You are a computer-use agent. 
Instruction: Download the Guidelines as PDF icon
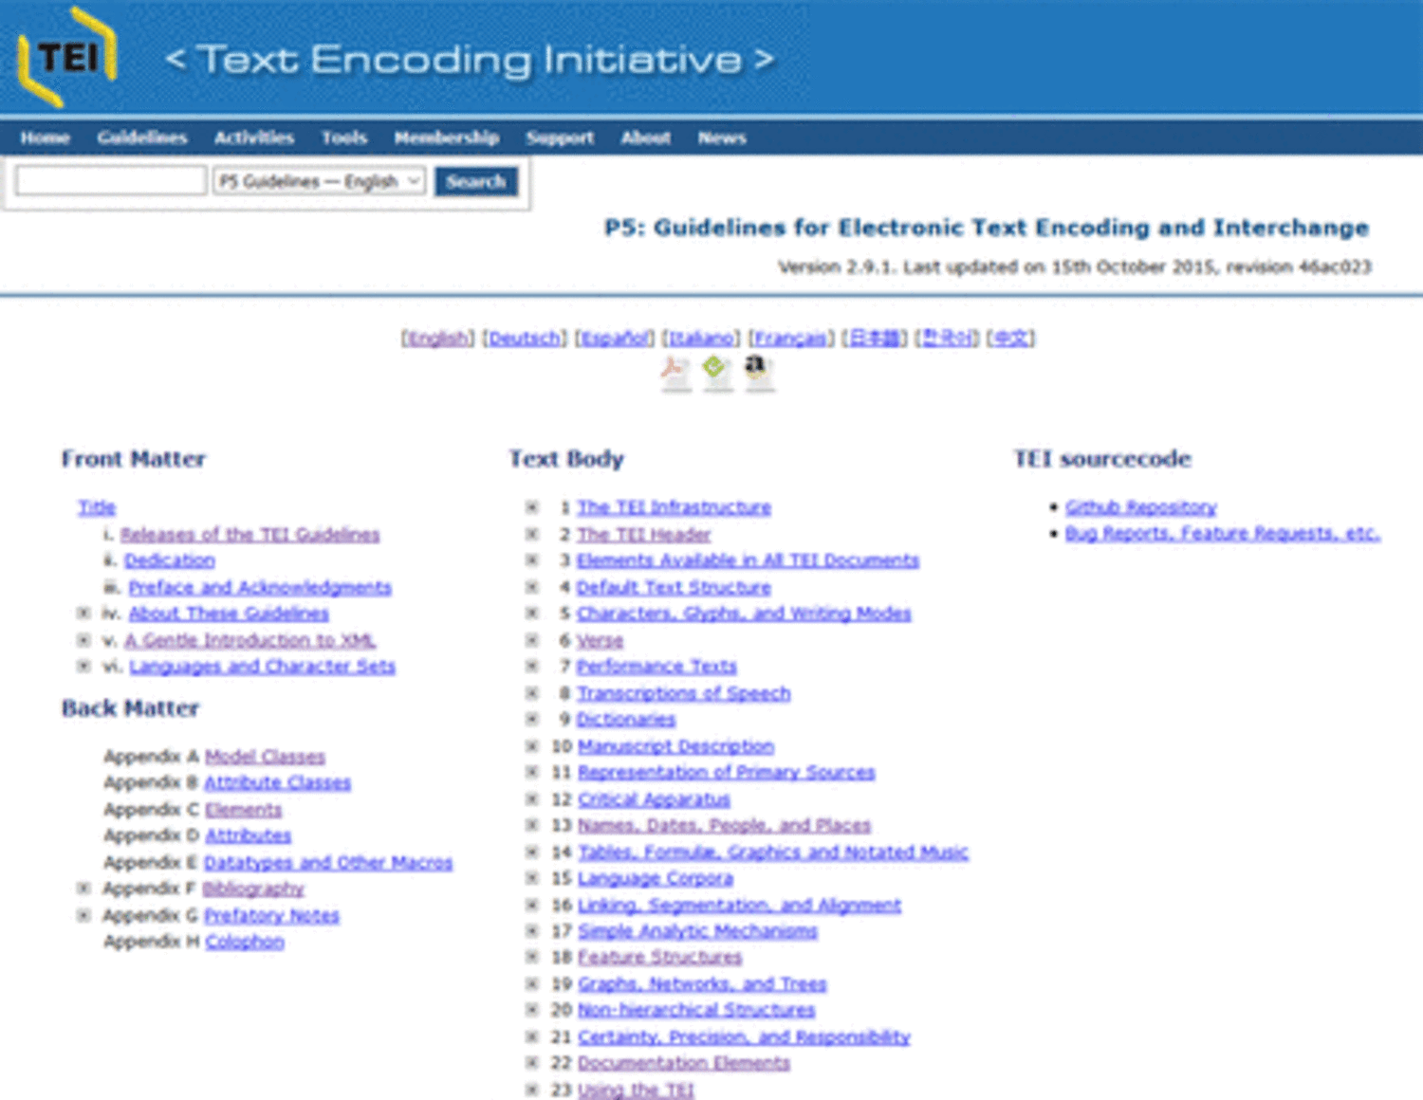675,372
